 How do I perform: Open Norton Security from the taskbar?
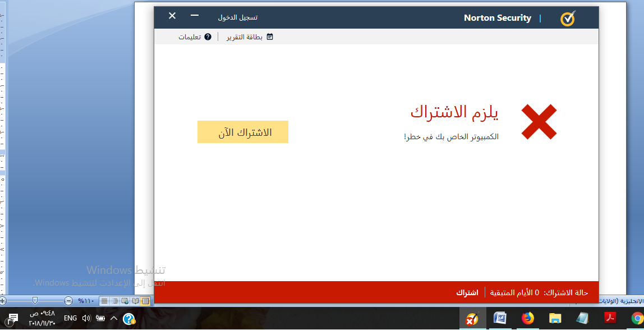coord(471,318)
